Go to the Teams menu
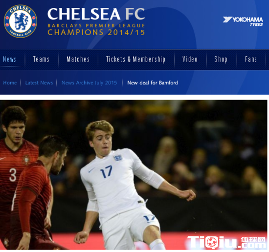This screenshot has width=269, height=252. pyautogui.click(x=41, y=59)
